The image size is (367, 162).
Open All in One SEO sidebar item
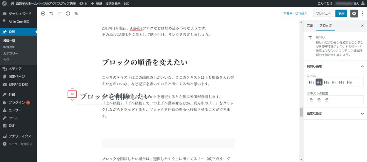pos(19,21)
